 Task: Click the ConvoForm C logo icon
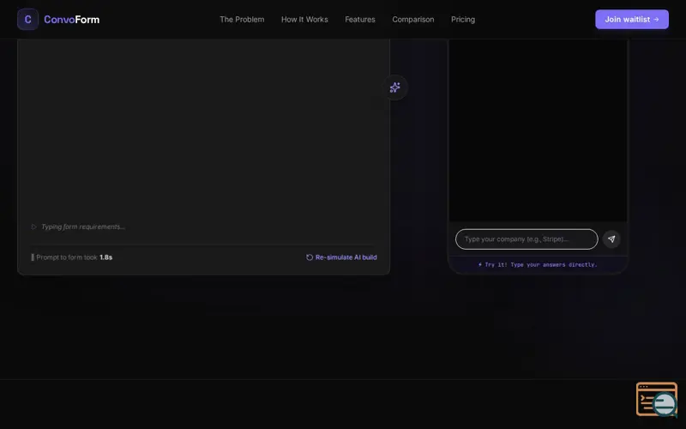coord(27,19)
